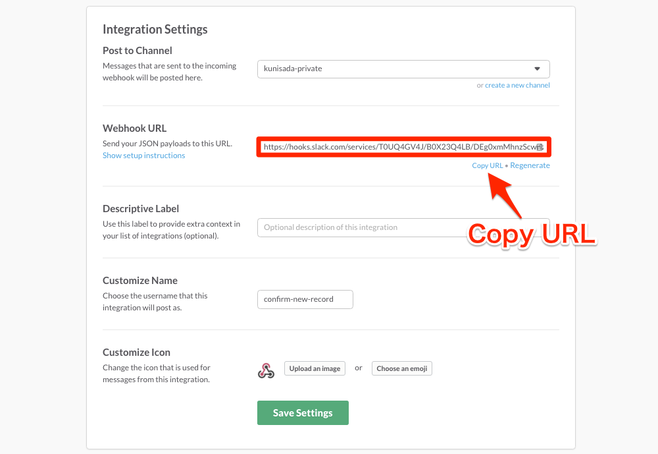The width and height of the screenshot is (658, 454).
Task: Click the webhook integration icon
Action: 266,371
